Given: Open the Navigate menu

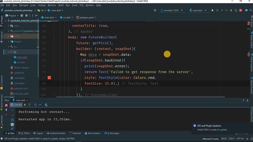Looking at the screenshot, I should pos(24,5).
